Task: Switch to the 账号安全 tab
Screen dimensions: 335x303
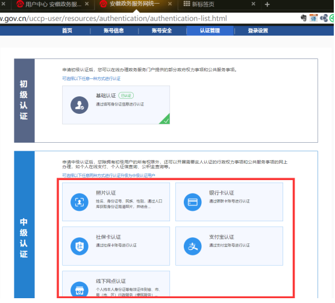Action: point(162,31)
